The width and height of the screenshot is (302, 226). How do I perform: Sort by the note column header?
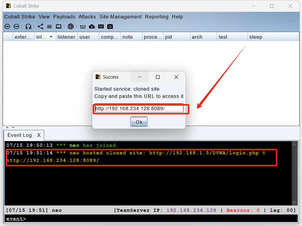pos(132,37)
